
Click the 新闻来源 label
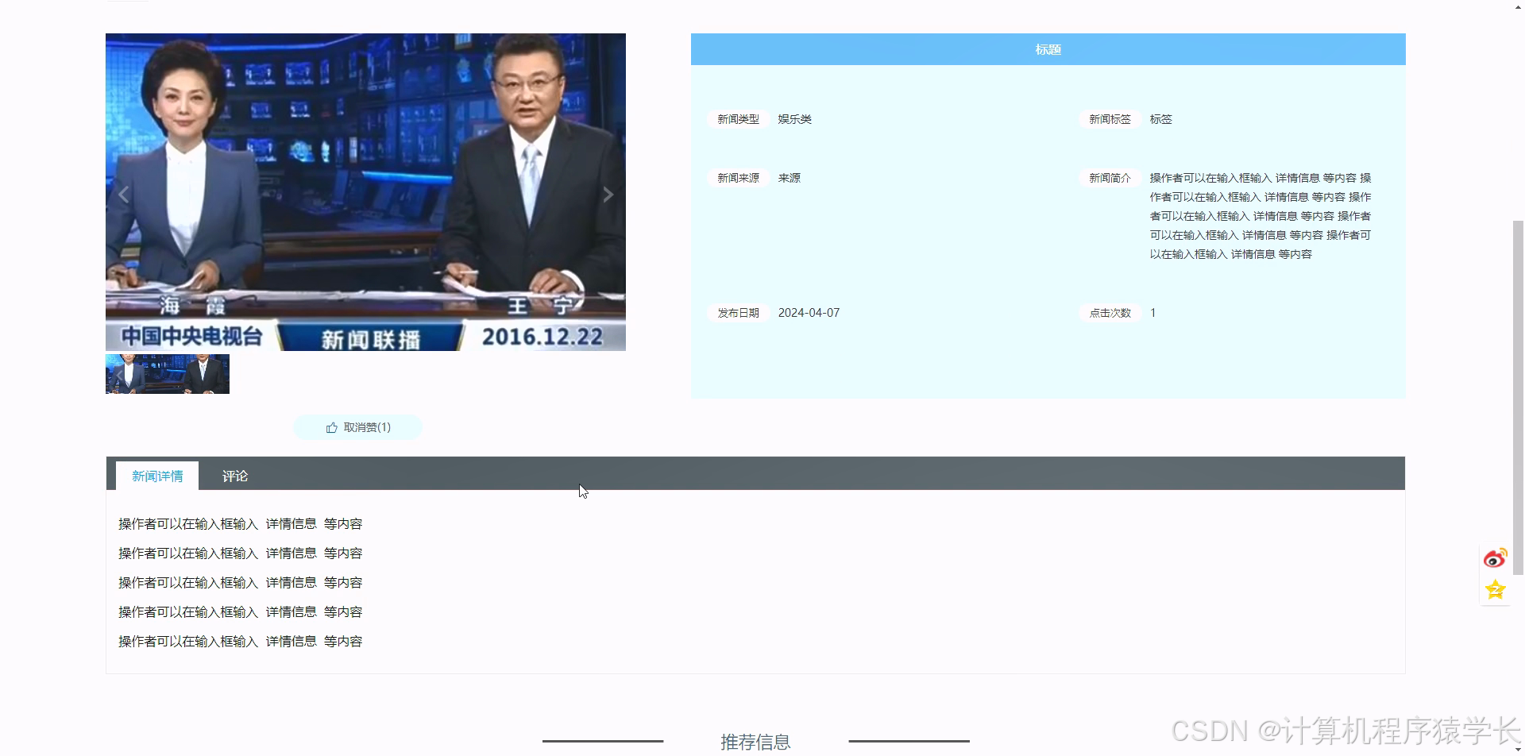tap(738, 178)
